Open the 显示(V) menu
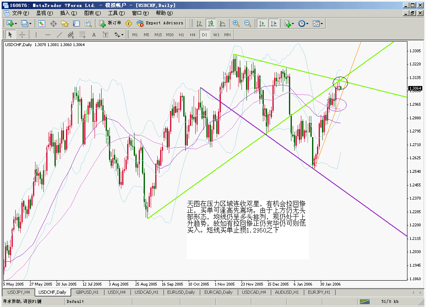This screenshot has width=426, height=307. (45, 13)
